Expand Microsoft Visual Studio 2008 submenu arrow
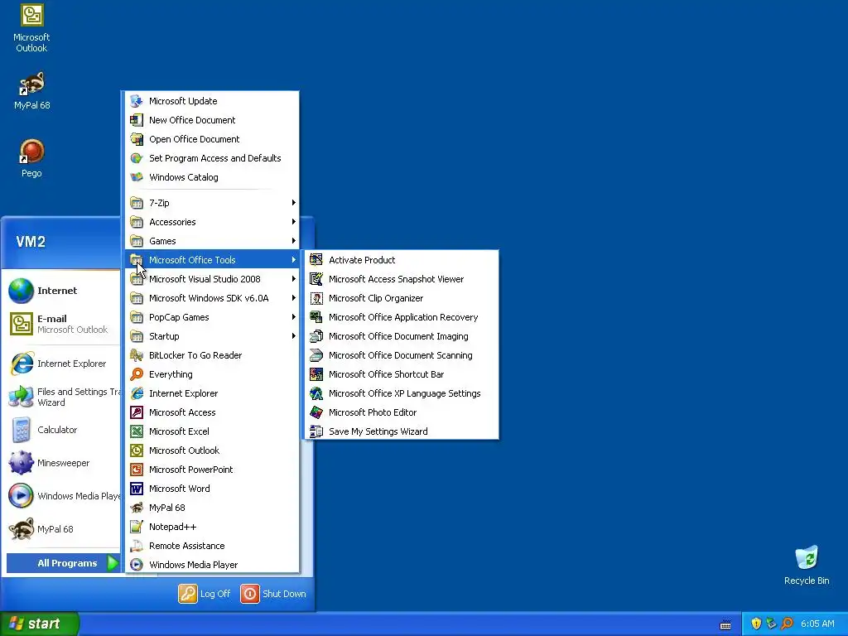The height and width of the screenshot is (636, 848). pyautogui.click(x=294, y=279)
